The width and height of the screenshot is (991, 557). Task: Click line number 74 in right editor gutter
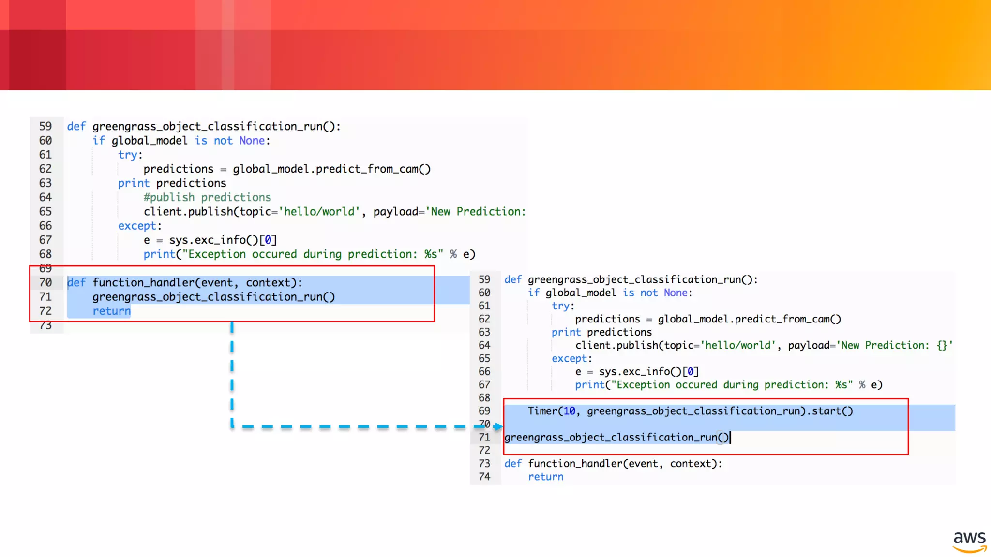coord(484,477)
